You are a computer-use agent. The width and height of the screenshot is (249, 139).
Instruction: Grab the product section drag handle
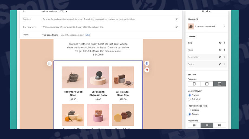point(49,63)
